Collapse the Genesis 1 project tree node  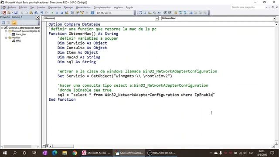point(2,28)
